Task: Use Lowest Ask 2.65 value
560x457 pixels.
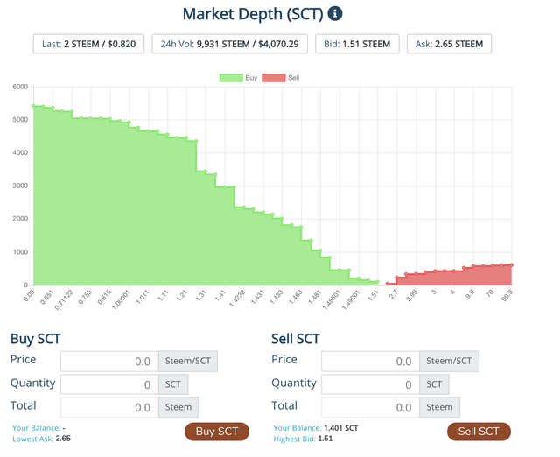Action: (63, 439)
